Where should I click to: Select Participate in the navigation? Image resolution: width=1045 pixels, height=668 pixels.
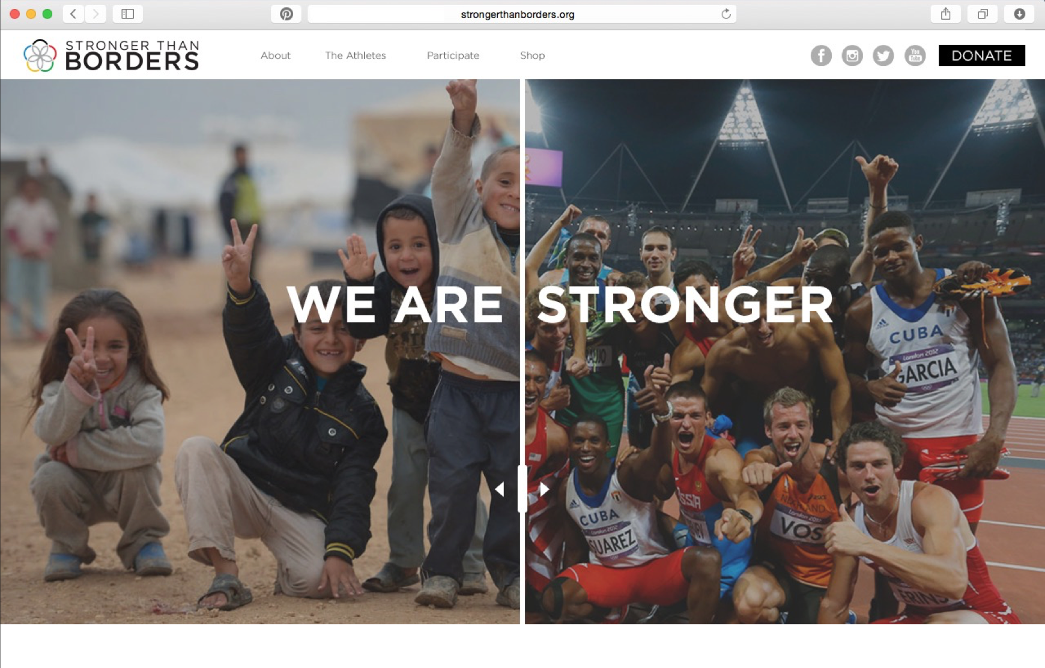pyautogui.click(x=453, y=55)
